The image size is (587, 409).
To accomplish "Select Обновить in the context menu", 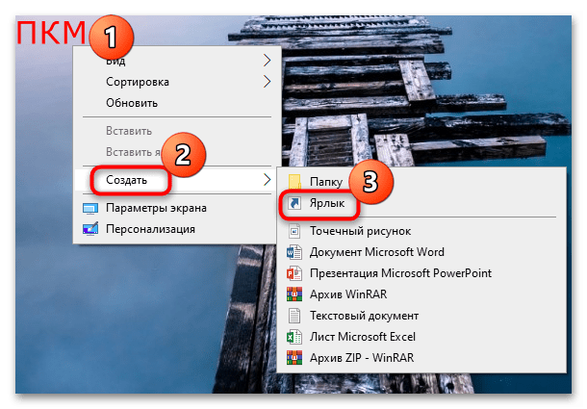I will [x=177, y=103].
